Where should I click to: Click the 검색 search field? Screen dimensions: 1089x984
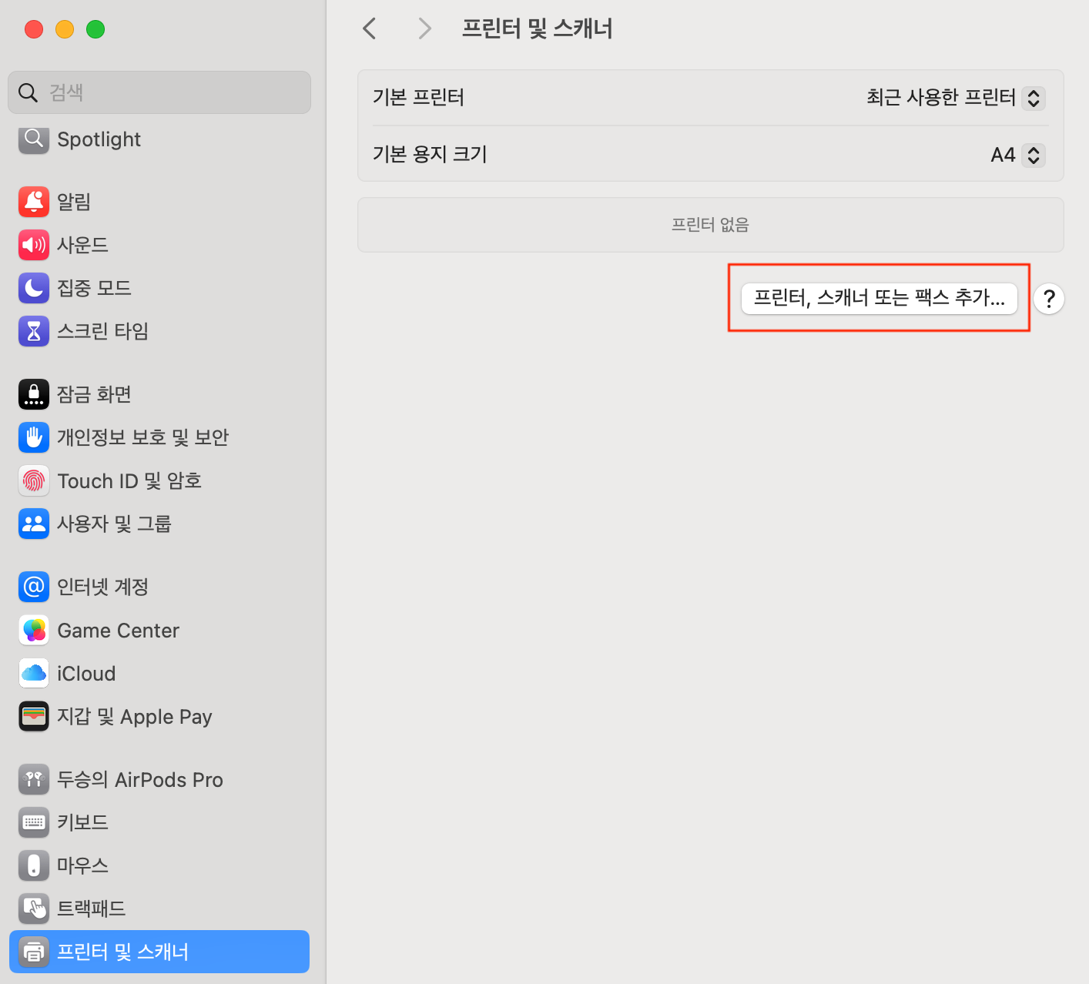pos(159,92)
